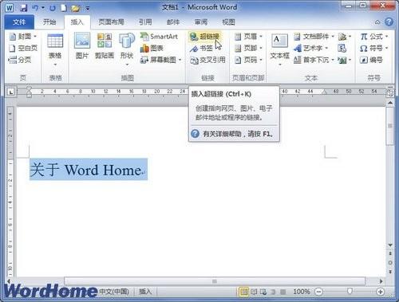Open the 表格 (Table) gallery

55,50
